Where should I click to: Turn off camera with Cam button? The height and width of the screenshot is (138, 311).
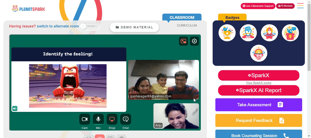click(x=85, y=119)
